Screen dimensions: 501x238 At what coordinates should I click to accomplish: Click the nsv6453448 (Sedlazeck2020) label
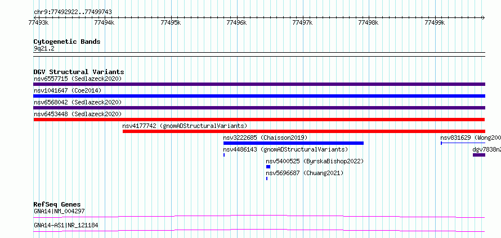[78, 114]
